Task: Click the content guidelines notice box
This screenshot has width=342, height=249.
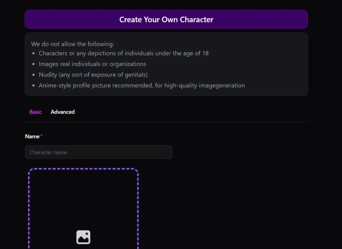Action: click(166, 64)
